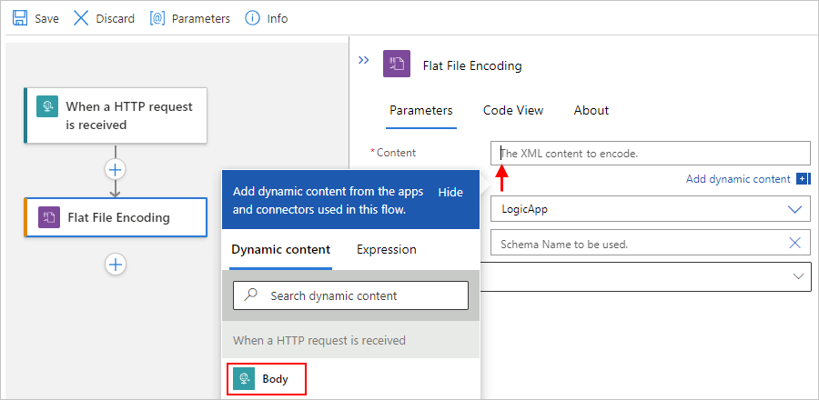Switch to the Expression tab

click(387, 249)
